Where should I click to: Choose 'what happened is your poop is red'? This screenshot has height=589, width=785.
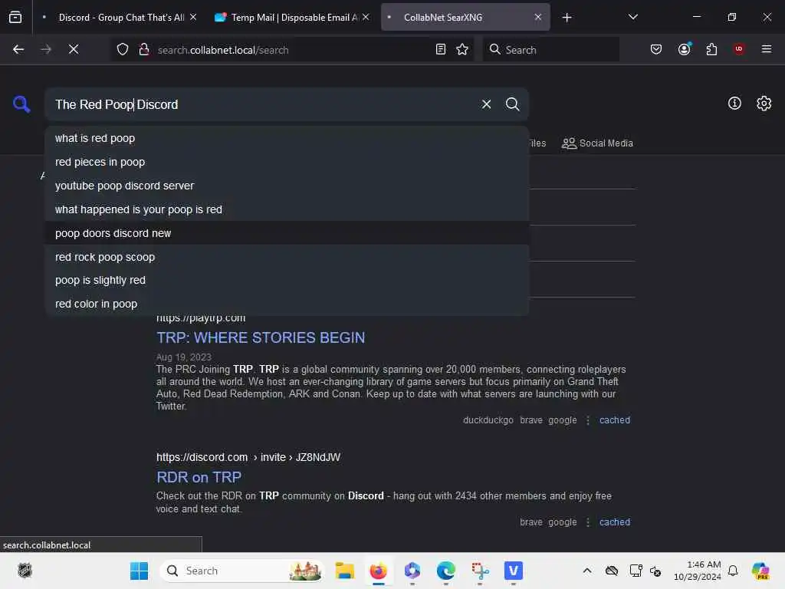click(x=287, y=209)
